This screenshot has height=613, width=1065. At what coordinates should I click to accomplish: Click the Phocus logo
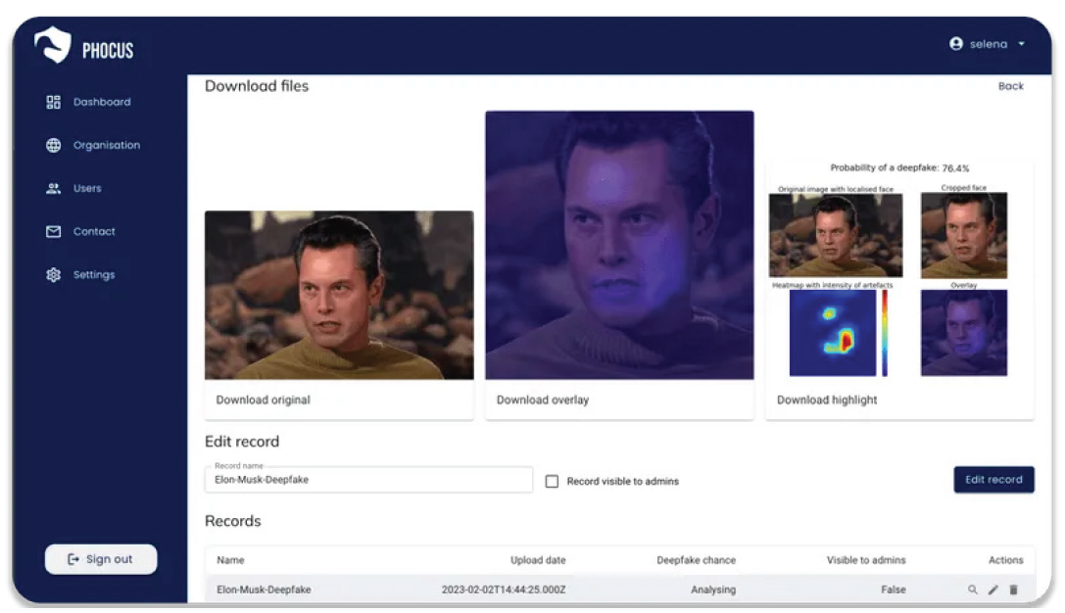[83, 46]
